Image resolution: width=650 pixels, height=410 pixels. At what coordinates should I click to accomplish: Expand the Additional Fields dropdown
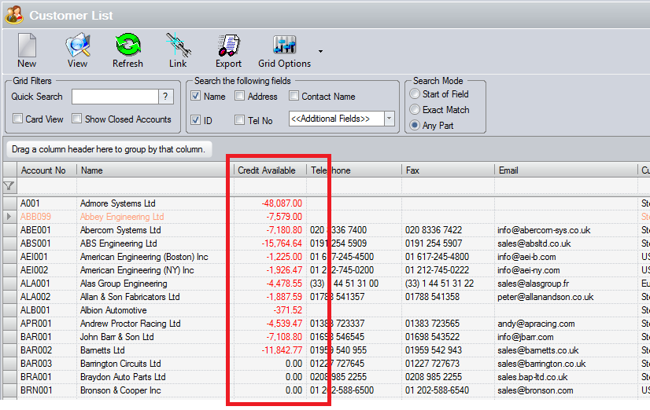389,119
